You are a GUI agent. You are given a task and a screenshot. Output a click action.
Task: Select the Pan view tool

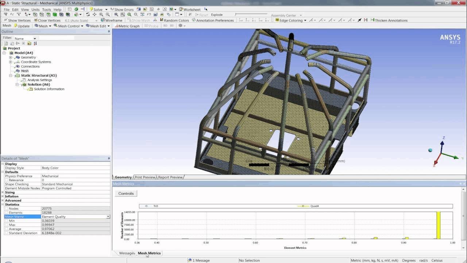[94, 15]
